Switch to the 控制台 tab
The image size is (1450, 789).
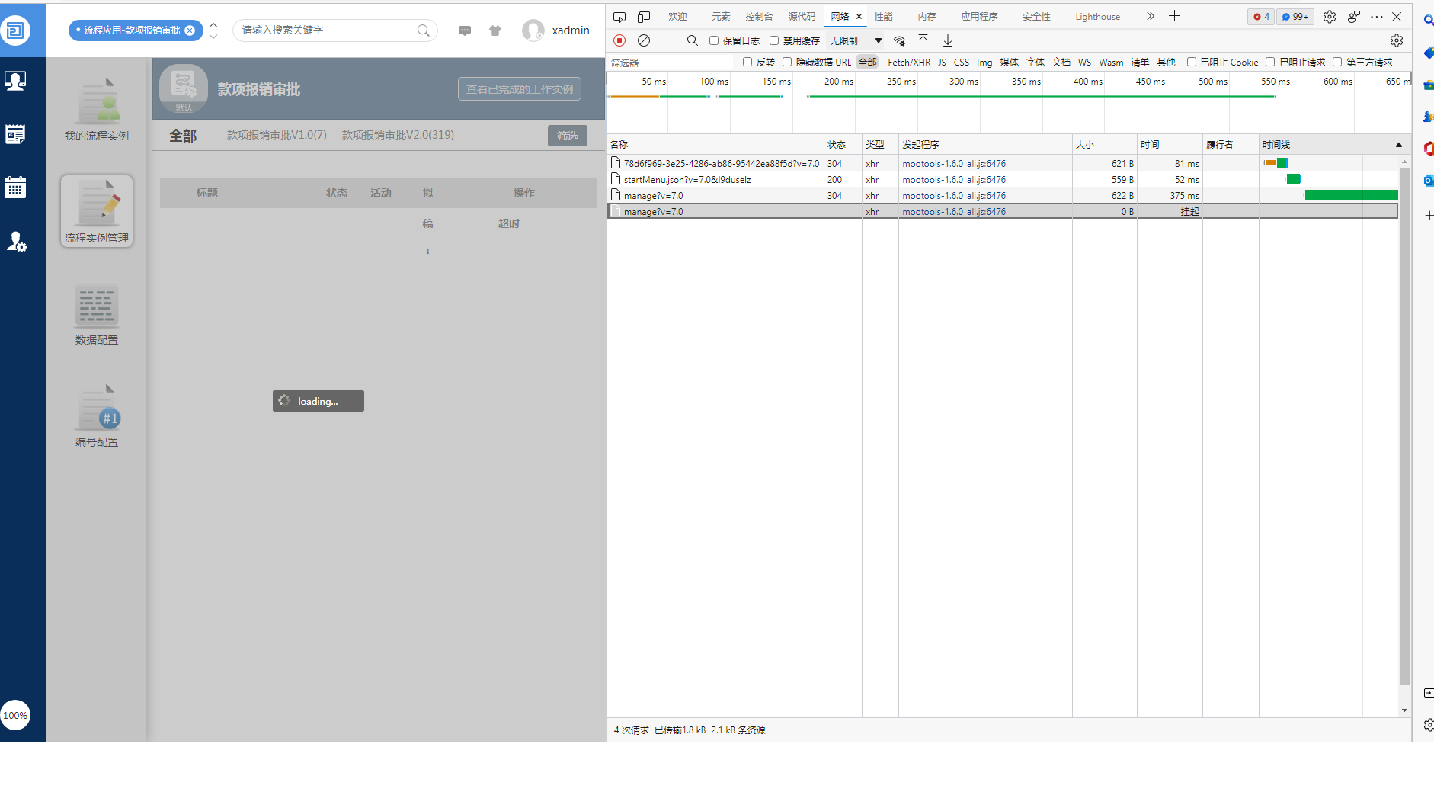pyautogui.click(x=759, y=17)
